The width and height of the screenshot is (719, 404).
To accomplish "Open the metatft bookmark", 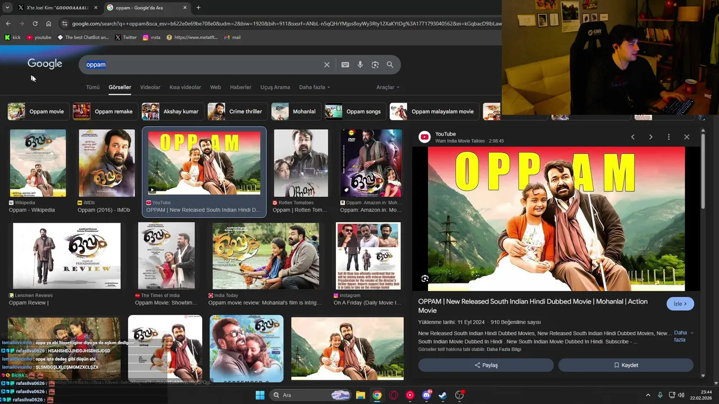I will point(192,38).
